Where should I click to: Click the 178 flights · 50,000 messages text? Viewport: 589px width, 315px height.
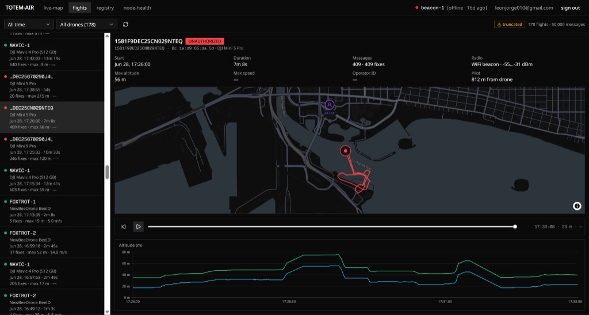(556, 24)
